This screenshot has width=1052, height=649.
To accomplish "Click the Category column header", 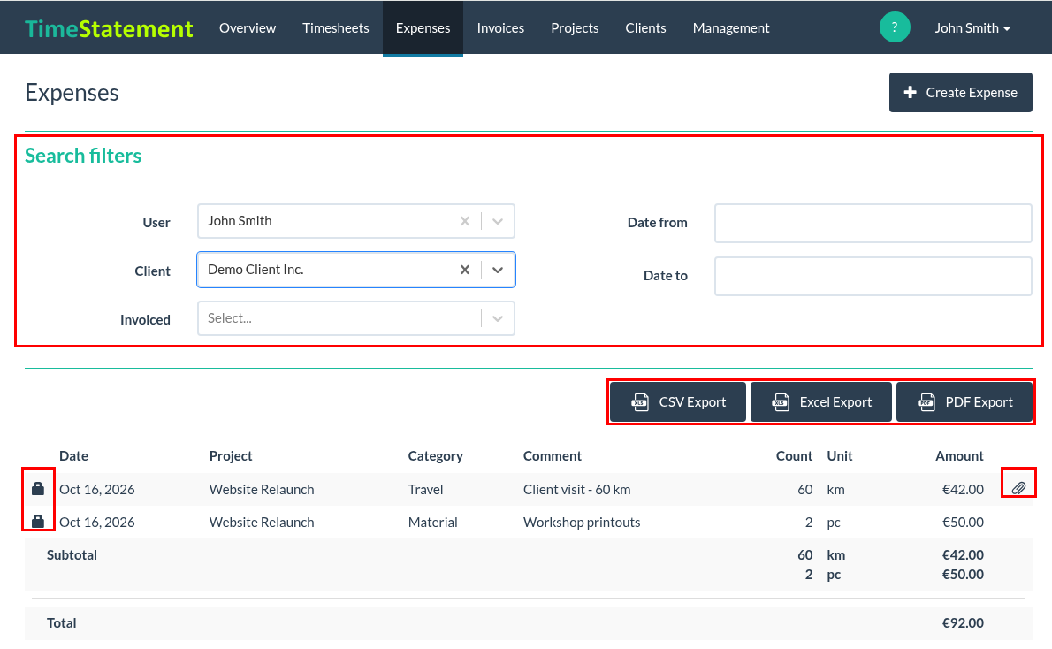I will [436, 455].
